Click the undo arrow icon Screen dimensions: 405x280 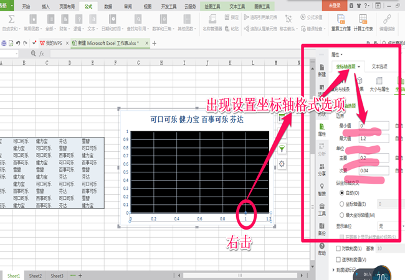18,44
